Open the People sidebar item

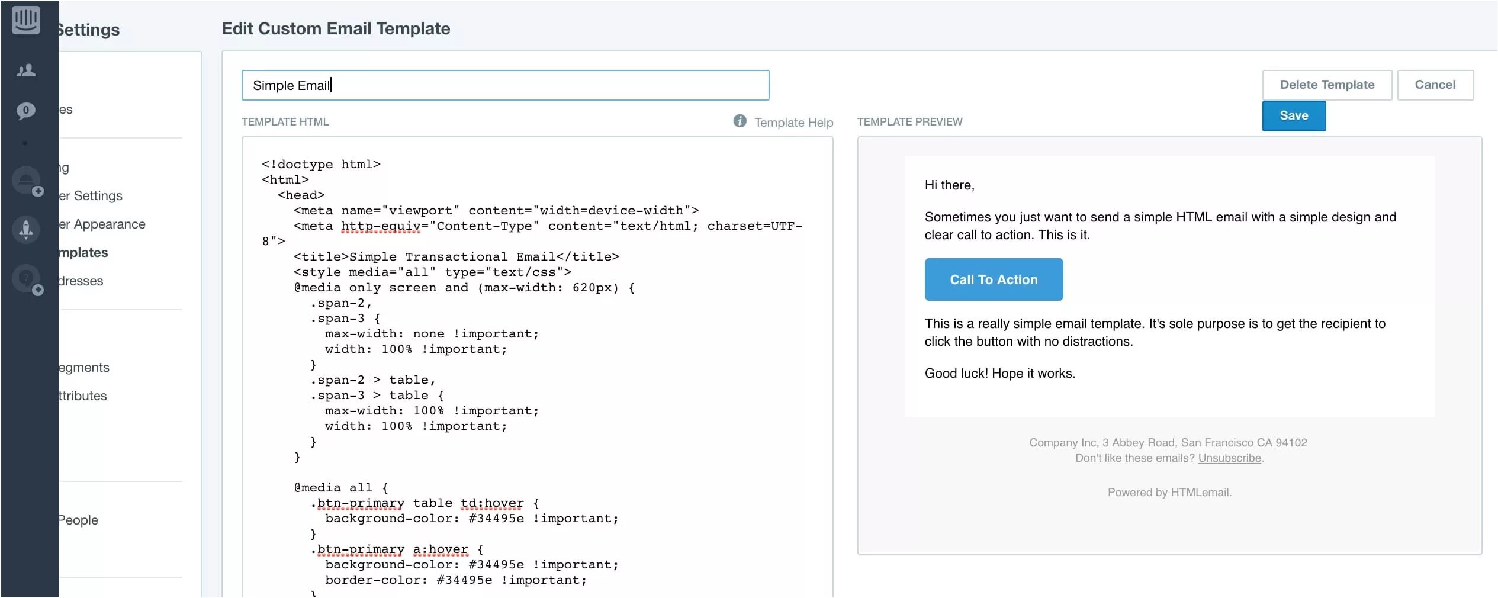click(79, 520)
